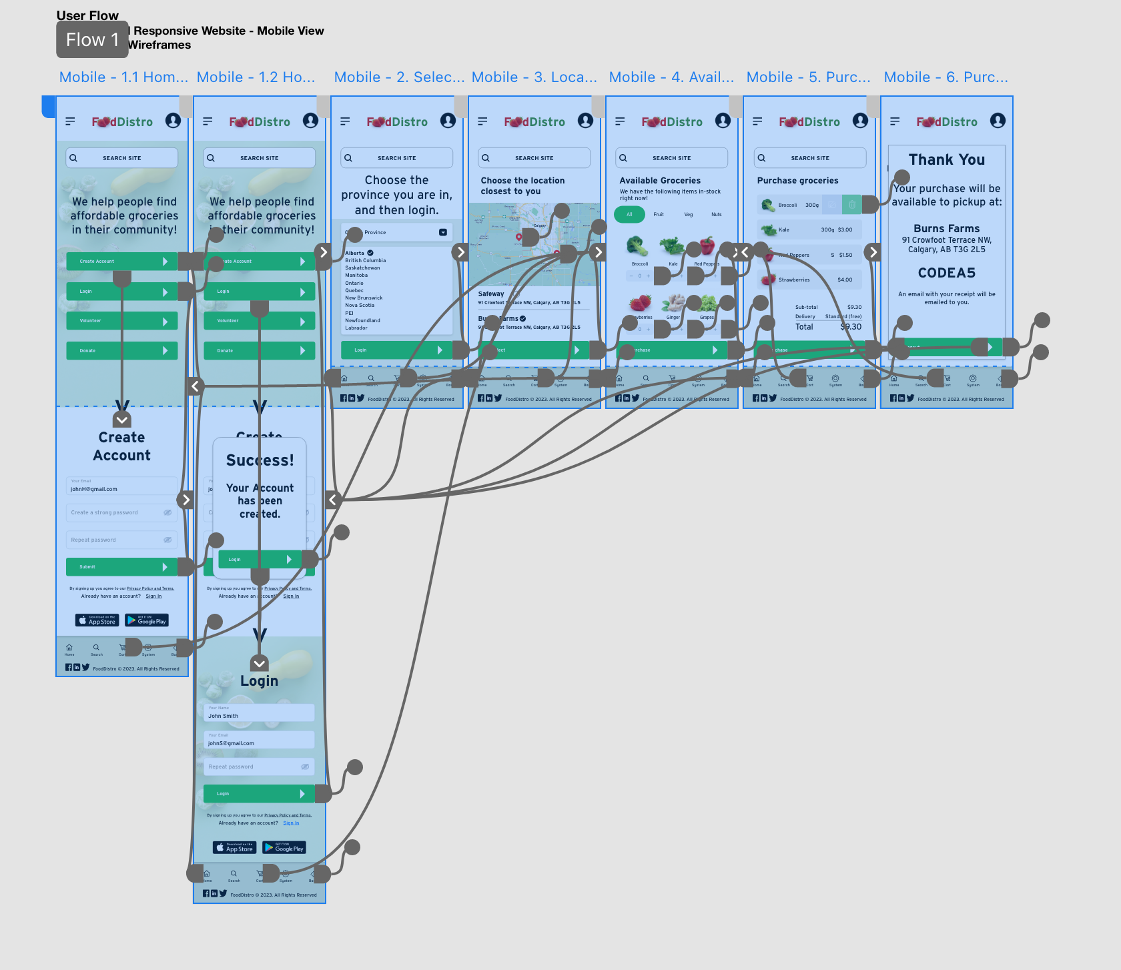Click System nav icon in Mobile 5 footer
Screen dimensions: 1121x970
point(835,380)
